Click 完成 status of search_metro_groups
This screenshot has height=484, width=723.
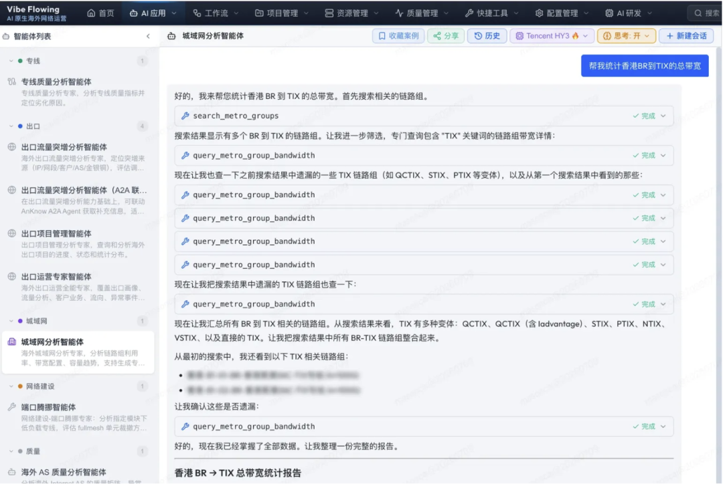[x=644, y=116]
